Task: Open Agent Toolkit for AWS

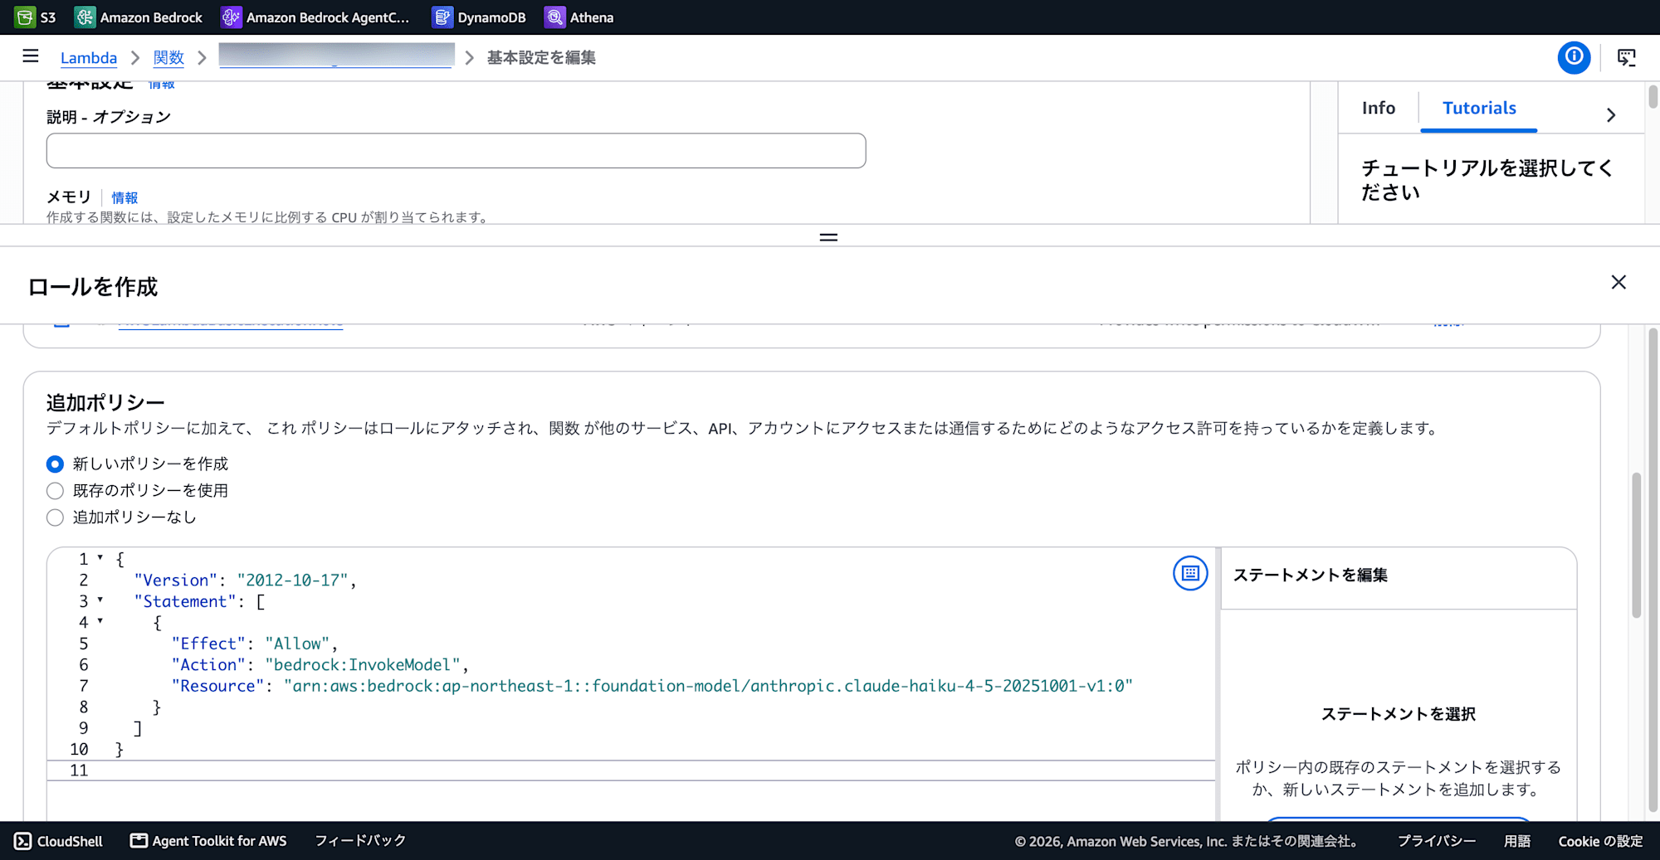Action: (208, 841)
